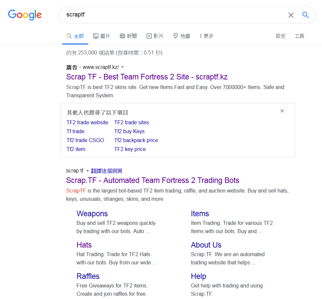This screenshot has height=299, width=322.
Task: Click the heading 其他人也搜尋了以下項目
Action: click(97, 112)
